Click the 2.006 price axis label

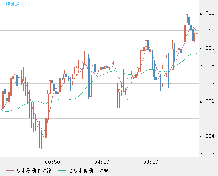click(x=207, y=101)
